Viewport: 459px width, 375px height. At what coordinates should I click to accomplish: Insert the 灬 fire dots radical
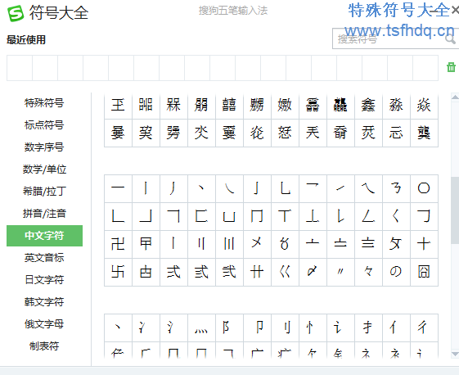tap(201, 328)
